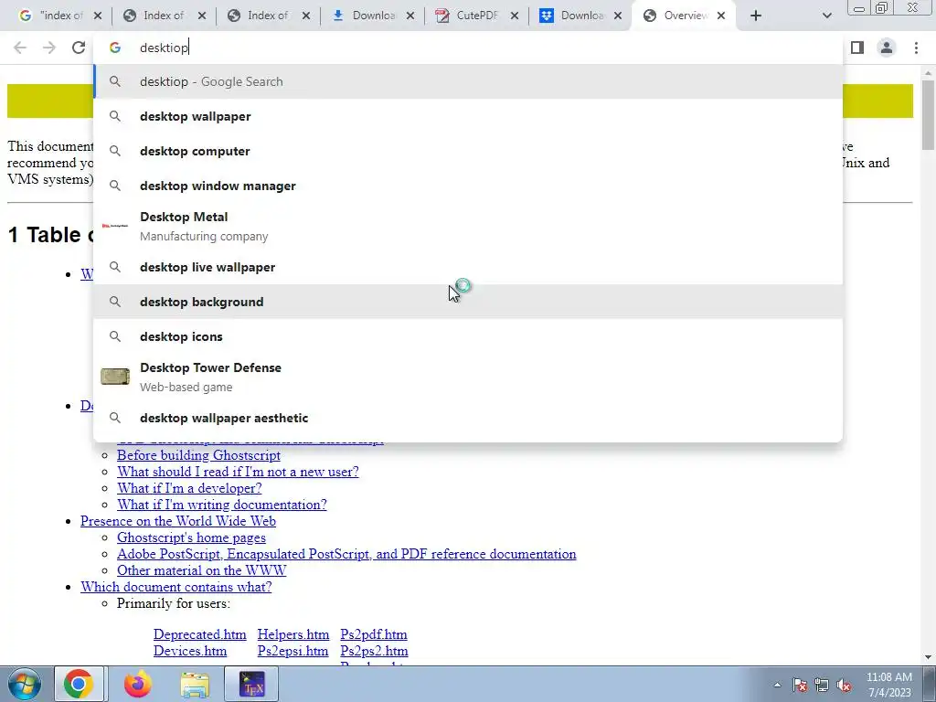Click the muted volume tray icon
This screenshot has height=702, width=936.
pos(844,686)
